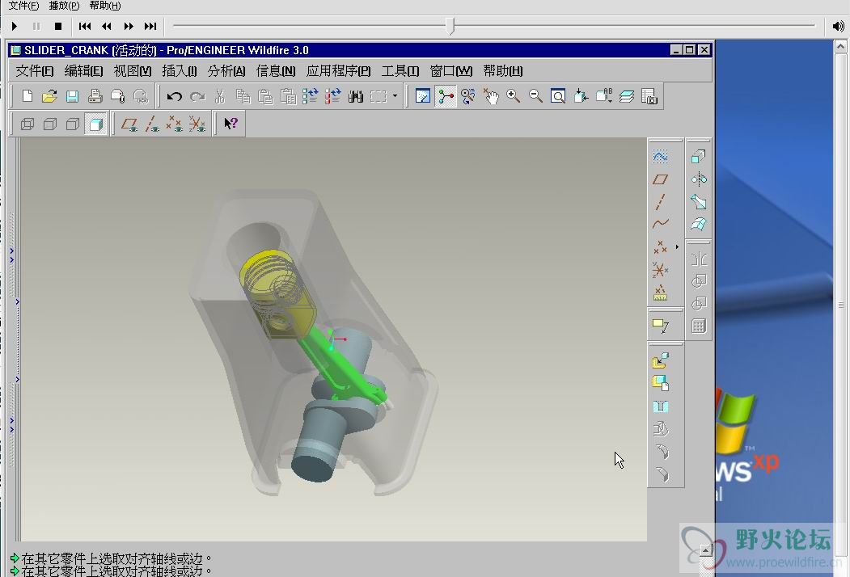Open the saved view list dropdown
The height and width of the screenshot is (577, 850).
click(x=603, y=96)
